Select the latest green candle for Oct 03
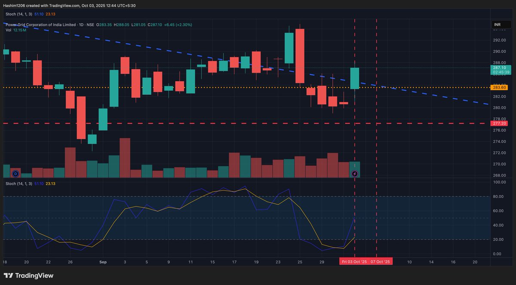The width and height of the screenshot is (516, 285). pyautogui.click(x=355, y=79)
